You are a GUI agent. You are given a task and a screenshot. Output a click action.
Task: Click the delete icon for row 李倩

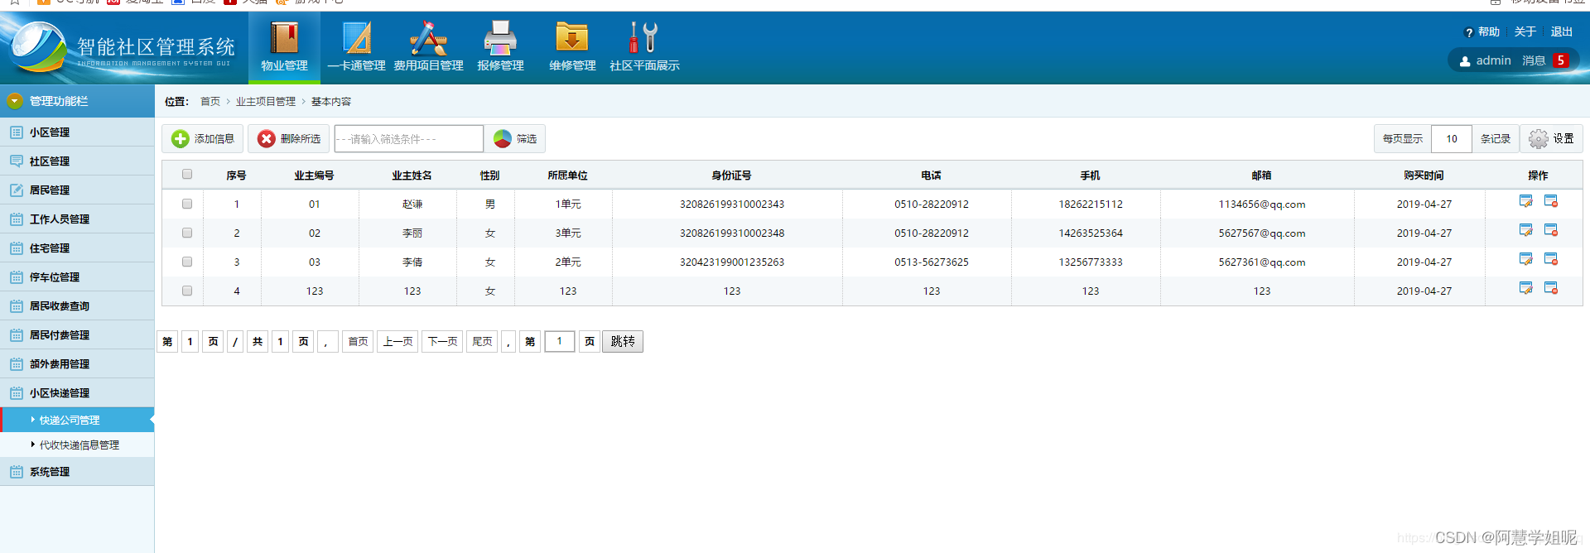(x=1551, y=259)
